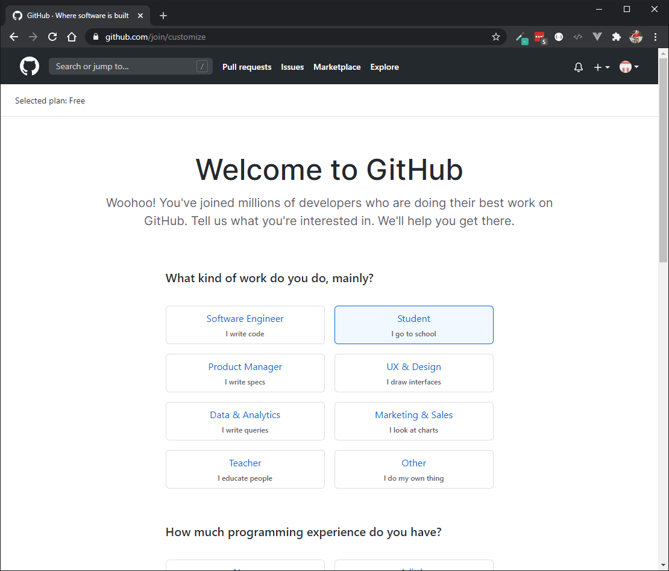Screen dimensions: 669x571
Task: Pick the Data & Analytics option
Action: (245, 421)
